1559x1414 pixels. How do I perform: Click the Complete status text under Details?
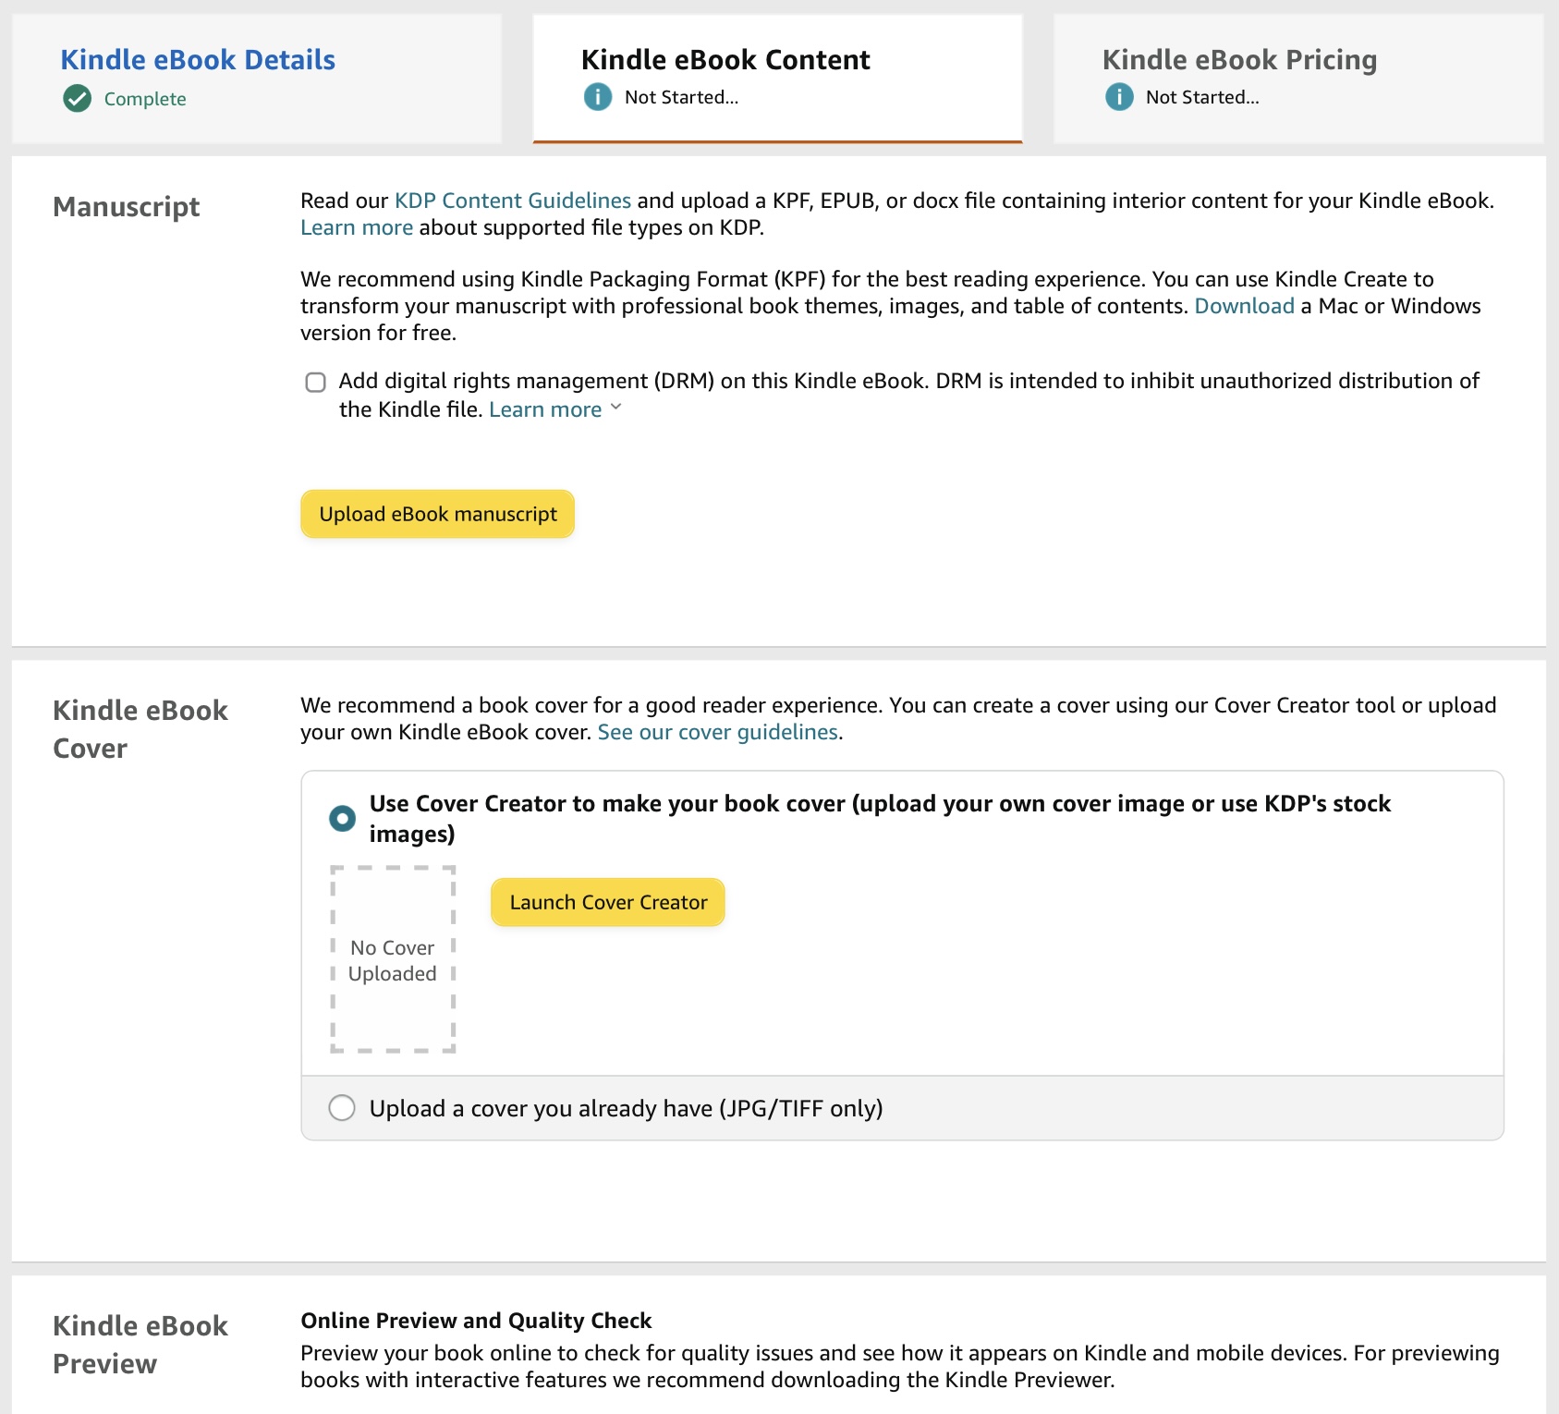(145, 99)
